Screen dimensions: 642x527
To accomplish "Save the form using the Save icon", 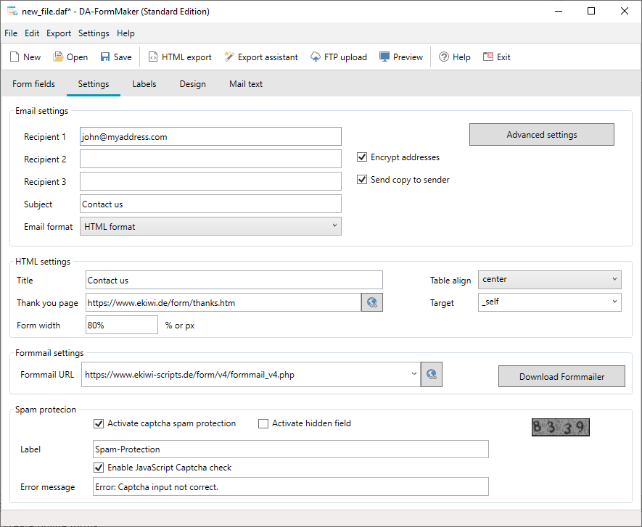I will (x=105, y=57).
